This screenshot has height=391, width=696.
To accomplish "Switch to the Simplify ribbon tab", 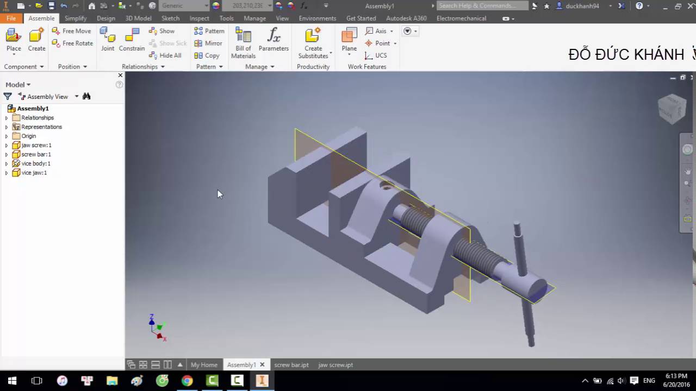I will point(76,18).
